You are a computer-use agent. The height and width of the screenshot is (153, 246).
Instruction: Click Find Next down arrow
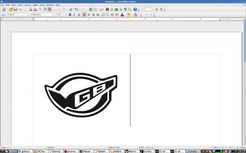click(x=157, y=9)
